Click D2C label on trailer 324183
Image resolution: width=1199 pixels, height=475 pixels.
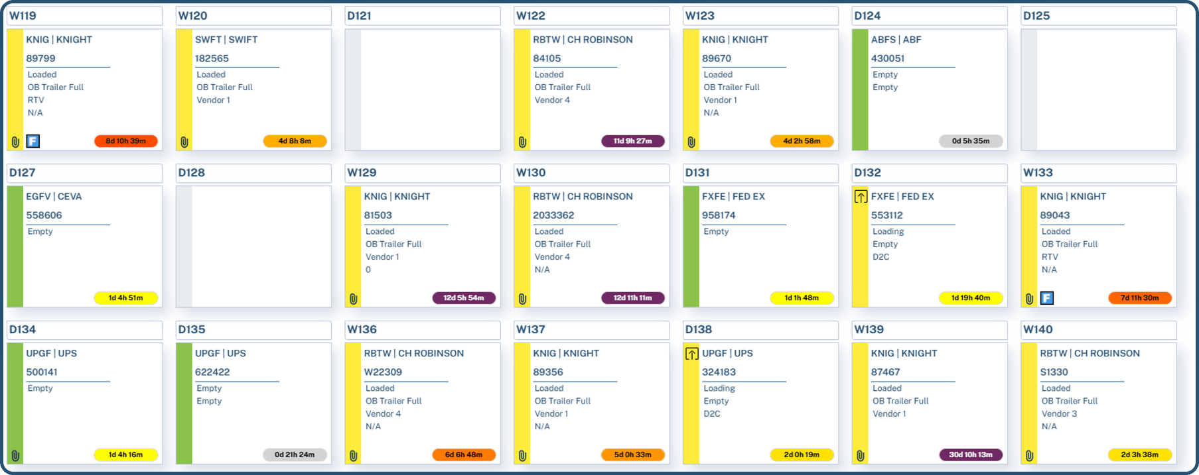coord(712,414)
